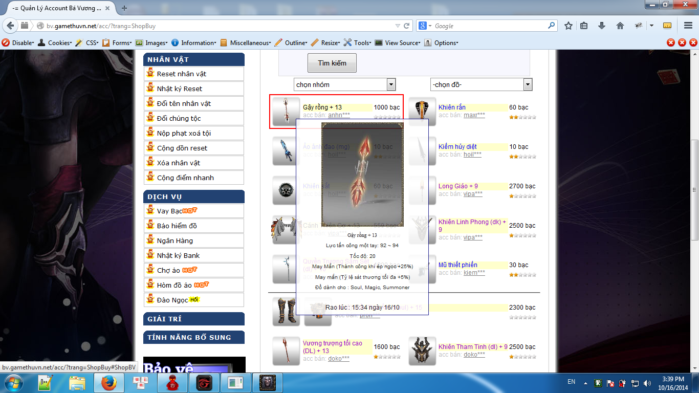Image resolution: width=699 pixels, height=393 pixels.
Task: Open the Reset nhân vật link
Action: 181,74
